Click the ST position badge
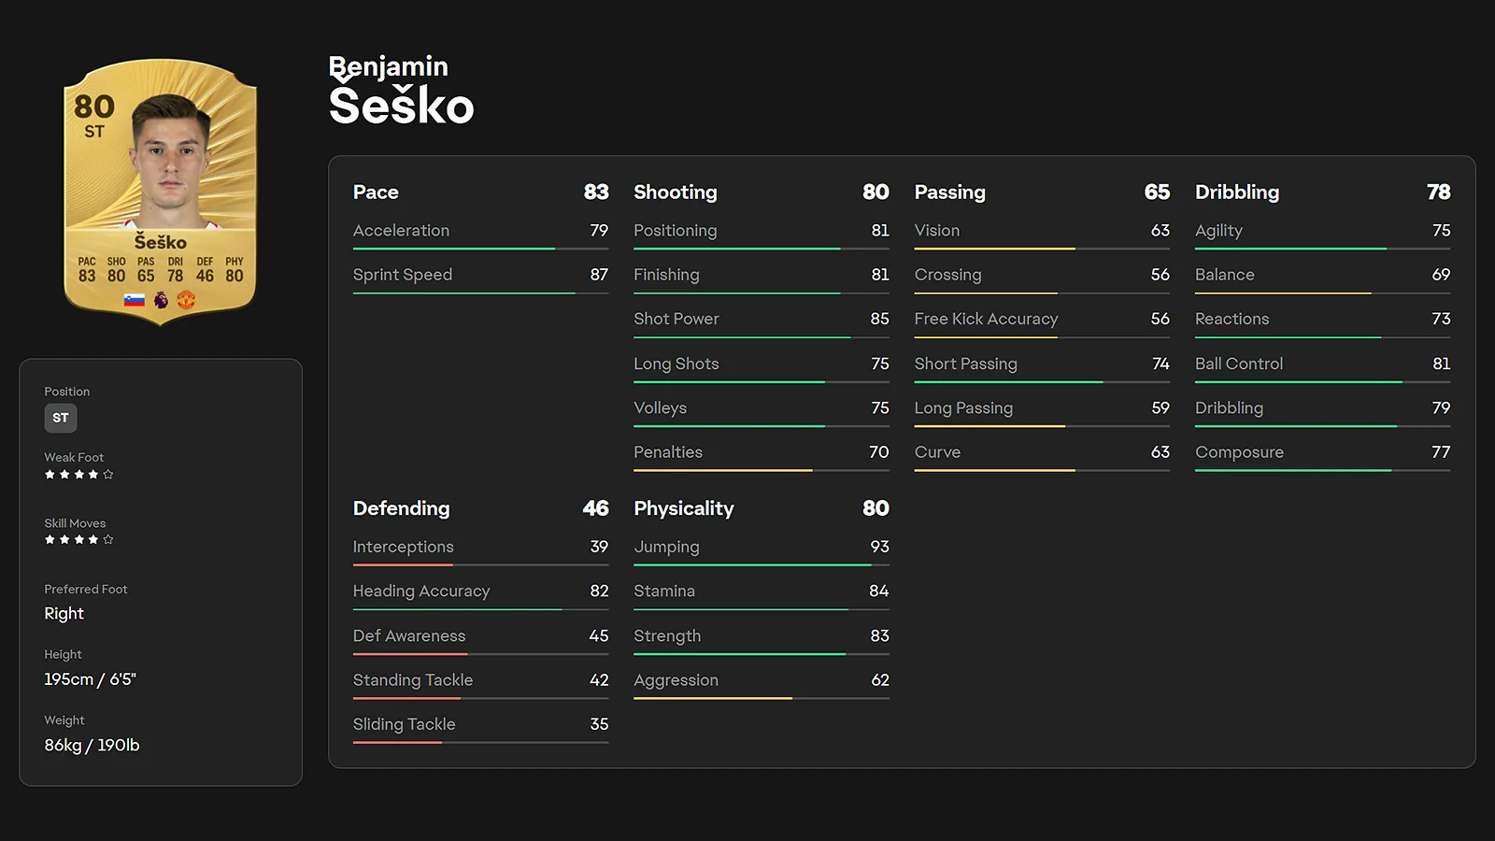This screenshot has width=1495, height=841. pyautogui.click(x=61, y=418)
